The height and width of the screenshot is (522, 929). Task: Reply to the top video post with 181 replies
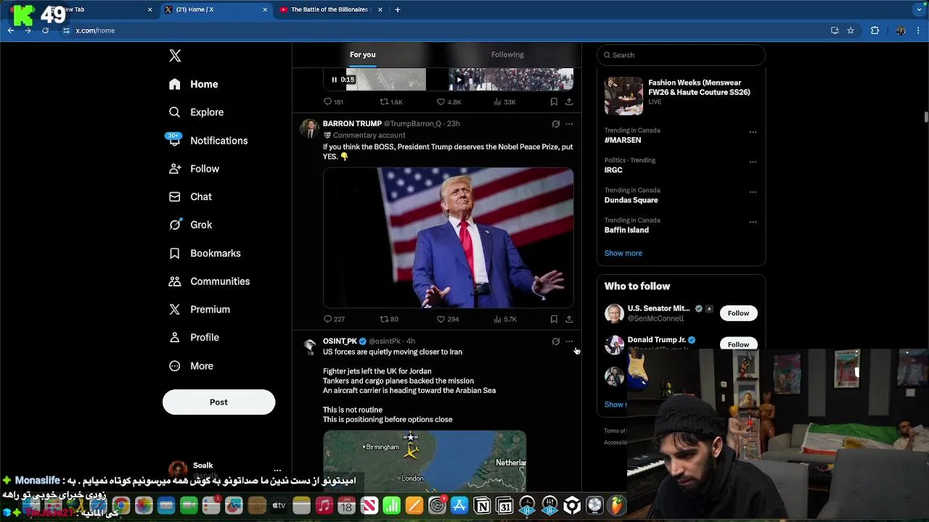[333, 102]
